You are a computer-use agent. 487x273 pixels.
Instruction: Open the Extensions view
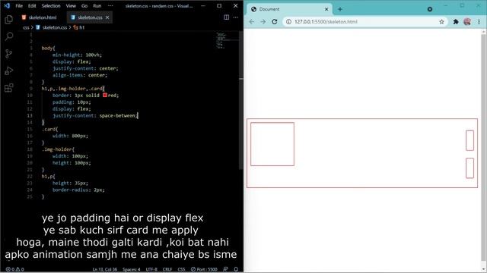tap(8, 88)
